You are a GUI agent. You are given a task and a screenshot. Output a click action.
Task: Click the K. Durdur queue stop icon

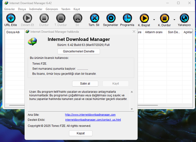point(165,18)
